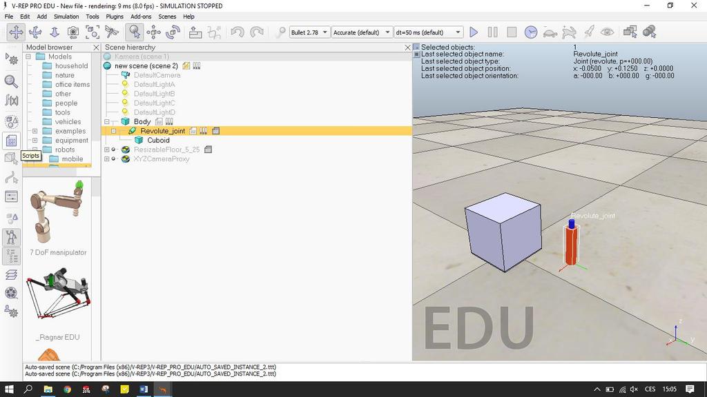Open the layers sidebar icon

[x=11, y=274]
